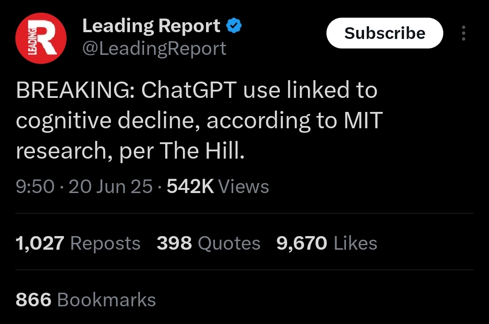The width and height of the screenshot is (489, 324).
Task: Open the 398 Quotes list
Action: coord(208,243)
